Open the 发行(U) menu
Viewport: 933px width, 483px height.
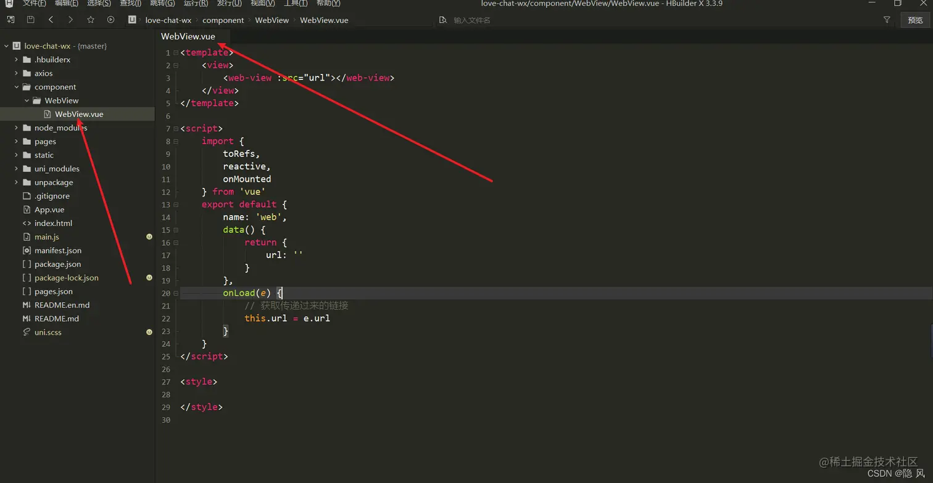click(229, 3)
